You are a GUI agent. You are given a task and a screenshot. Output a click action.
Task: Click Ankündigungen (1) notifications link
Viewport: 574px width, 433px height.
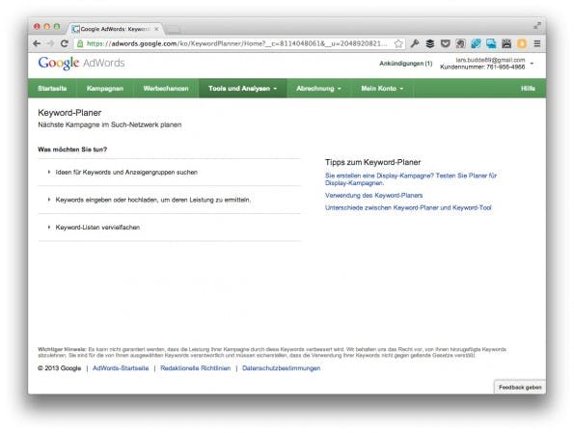point(405,64)
